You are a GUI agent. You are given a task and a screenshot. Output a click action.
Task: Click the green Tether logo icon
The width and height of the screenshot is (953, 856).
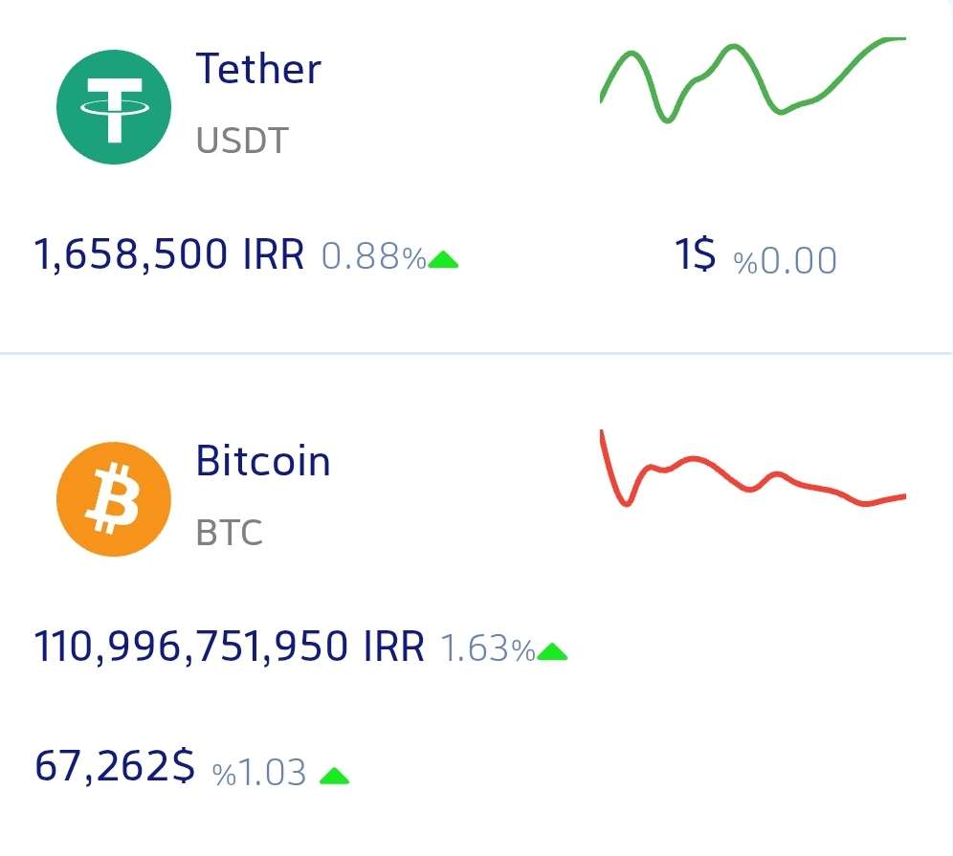(x=114, y=106)
